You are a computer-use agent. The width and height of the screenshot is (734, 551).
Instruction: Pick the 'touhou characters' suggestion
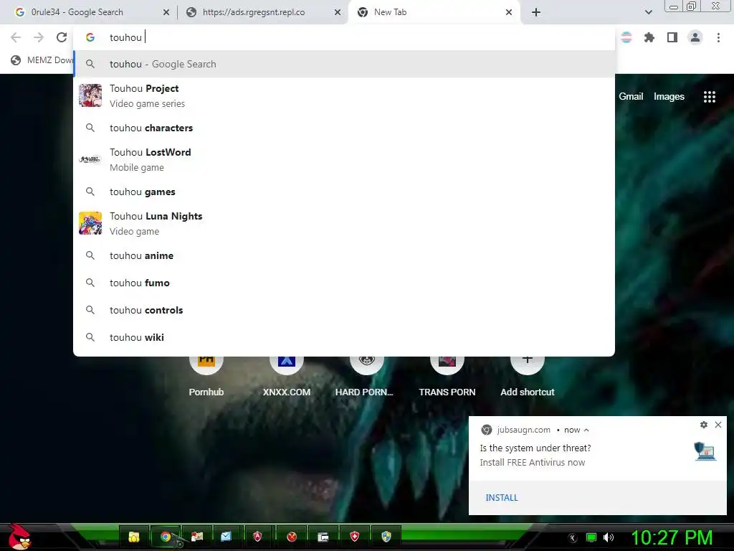pyautogui.click(x=344, y=128)
